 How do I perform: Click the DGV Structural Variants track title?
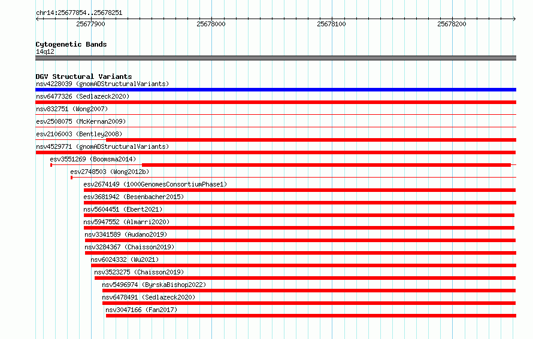(x=84, y=77)
